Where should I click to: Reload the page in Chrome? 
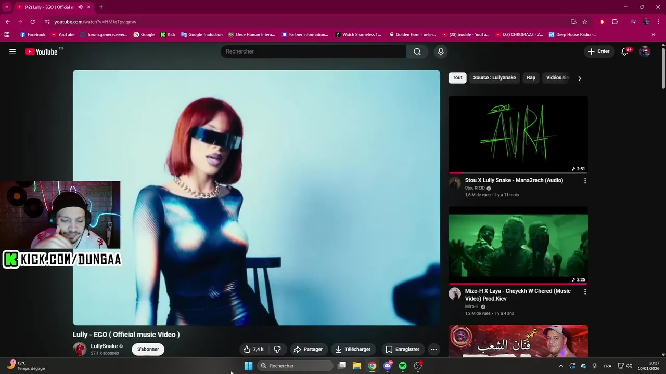(x=32, y=22)
